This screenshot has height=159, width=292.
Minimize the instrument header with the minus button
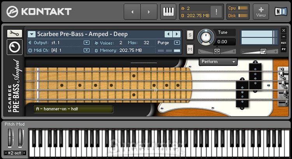283,37
